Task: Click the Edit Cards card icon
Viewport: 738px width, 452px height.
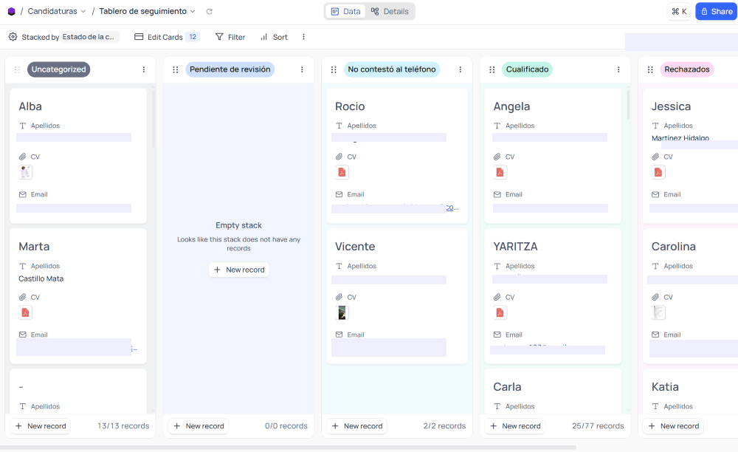Action: 139,37
